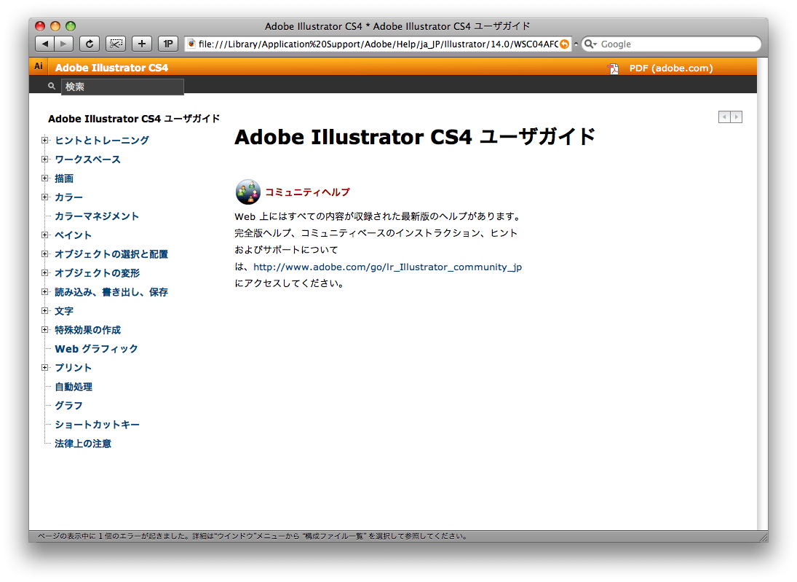The height and width of the screenshot is (582, 797).
Task: Go to previous page with small left arrow
Action: pos(724,117)
